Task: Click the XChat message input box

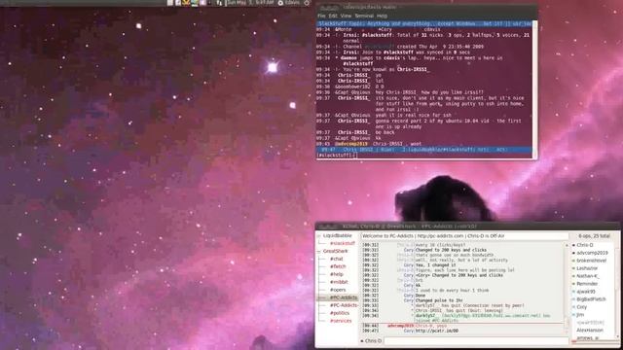Action: [x=476, y=341]
